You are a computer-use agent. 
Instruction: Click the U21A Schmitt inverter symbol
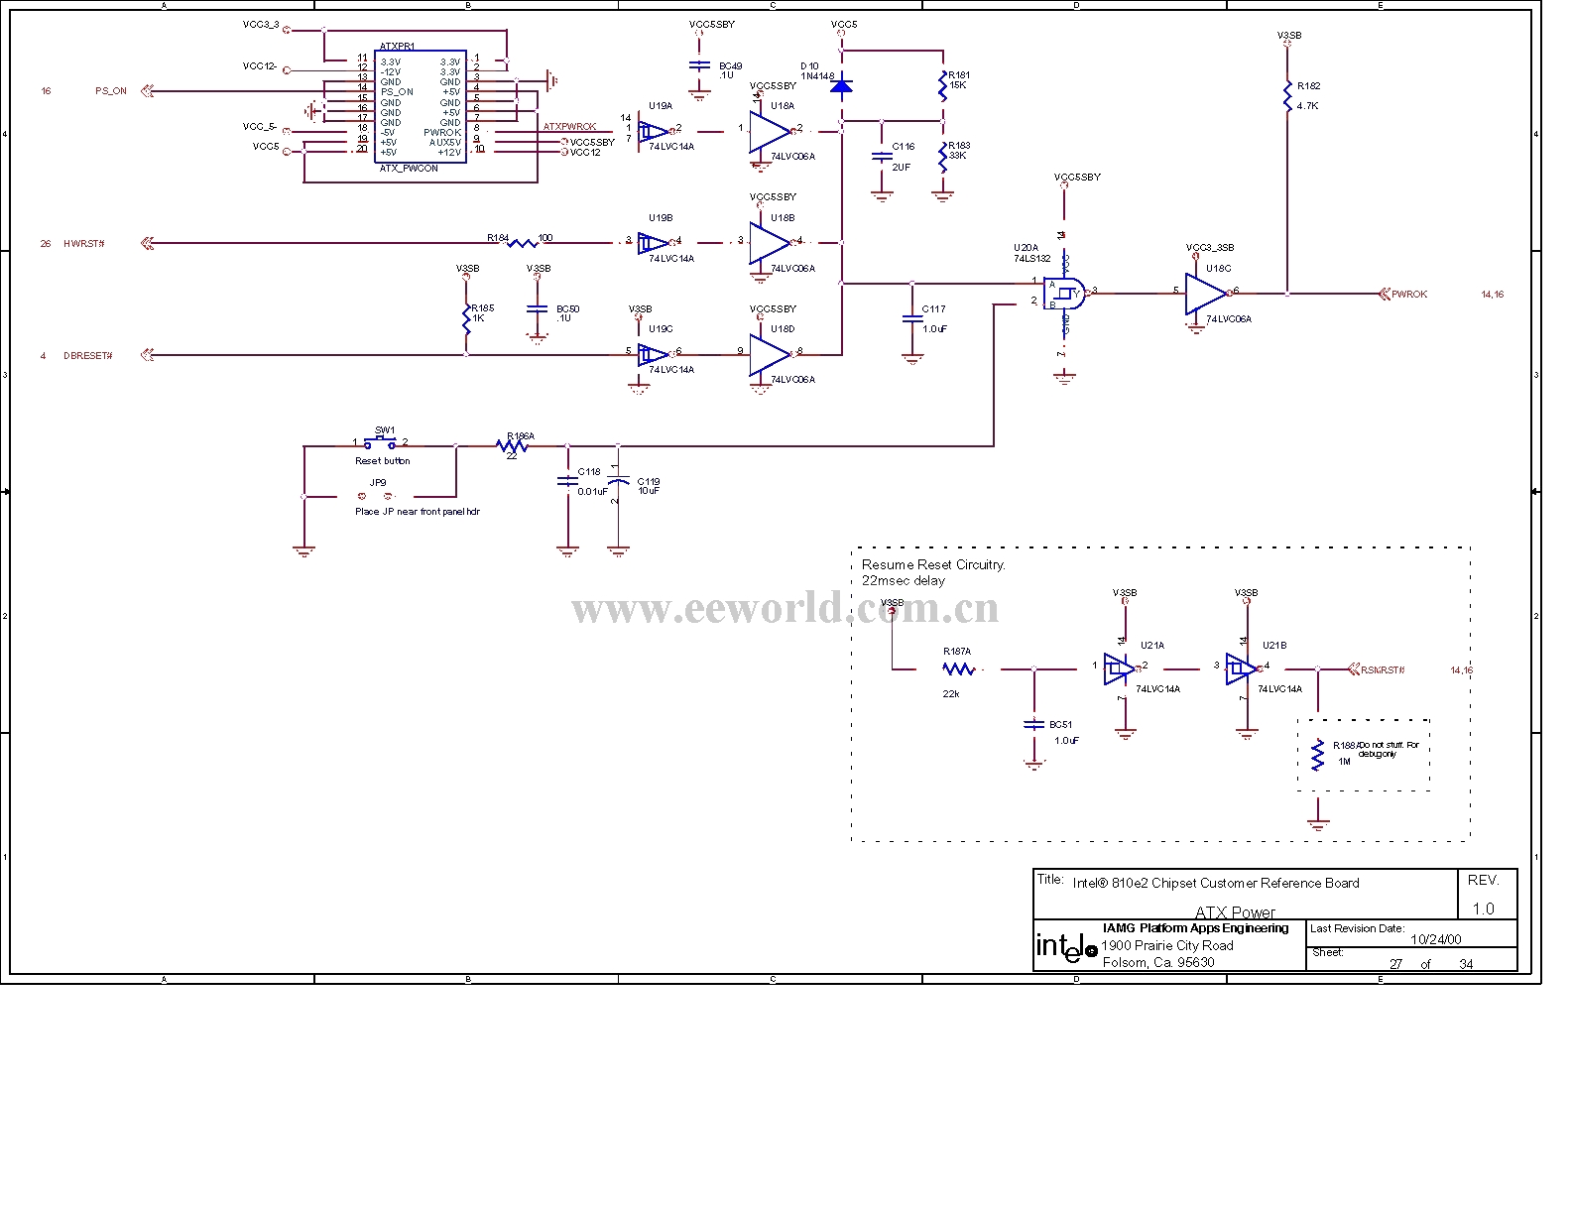pos(1121,668)
